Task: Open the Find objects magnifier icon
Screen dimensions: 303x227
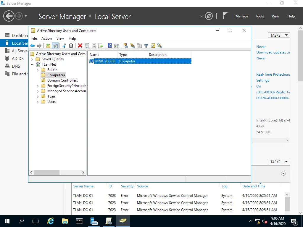Action: click(153, 46)
